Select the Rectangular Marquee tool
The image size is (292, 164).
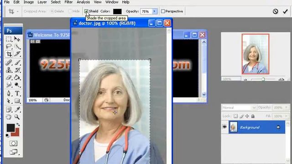(x=9, y=39)
